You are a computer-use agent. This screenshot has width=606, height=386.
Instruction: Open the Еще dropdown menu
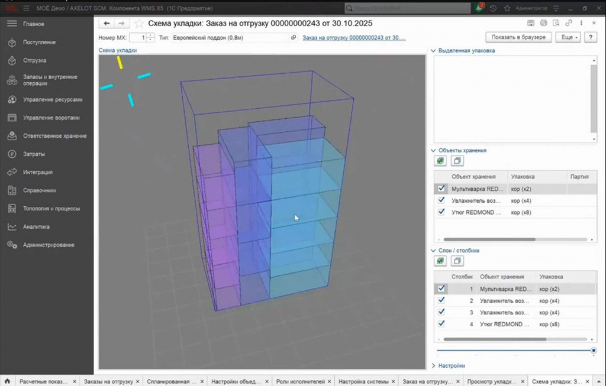pos(568,37)
